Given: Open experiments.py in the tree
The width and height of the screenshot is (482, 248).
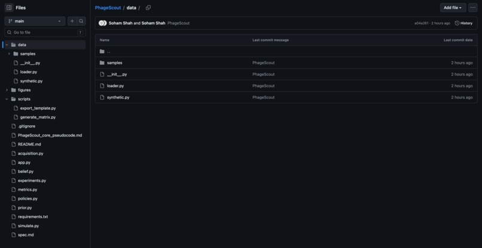Looking at the screenshot, I should [32, 181].
